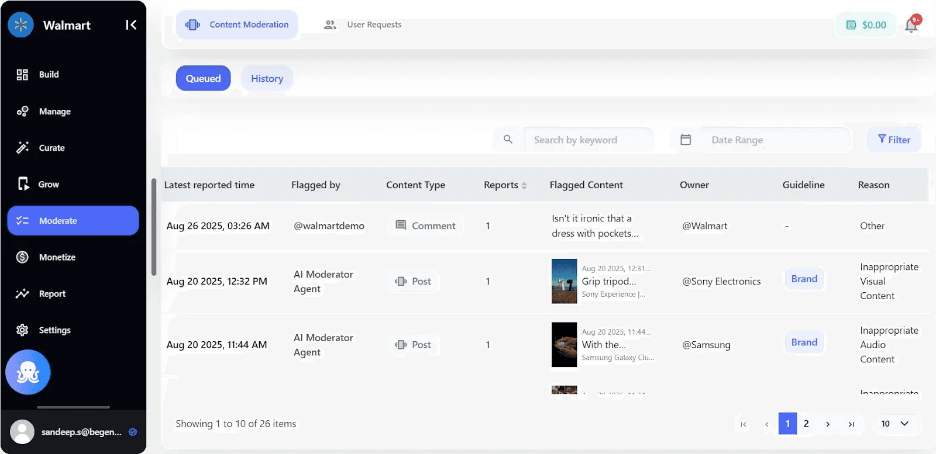
Task: Click the Reason column header
Action: pos(874,185)
